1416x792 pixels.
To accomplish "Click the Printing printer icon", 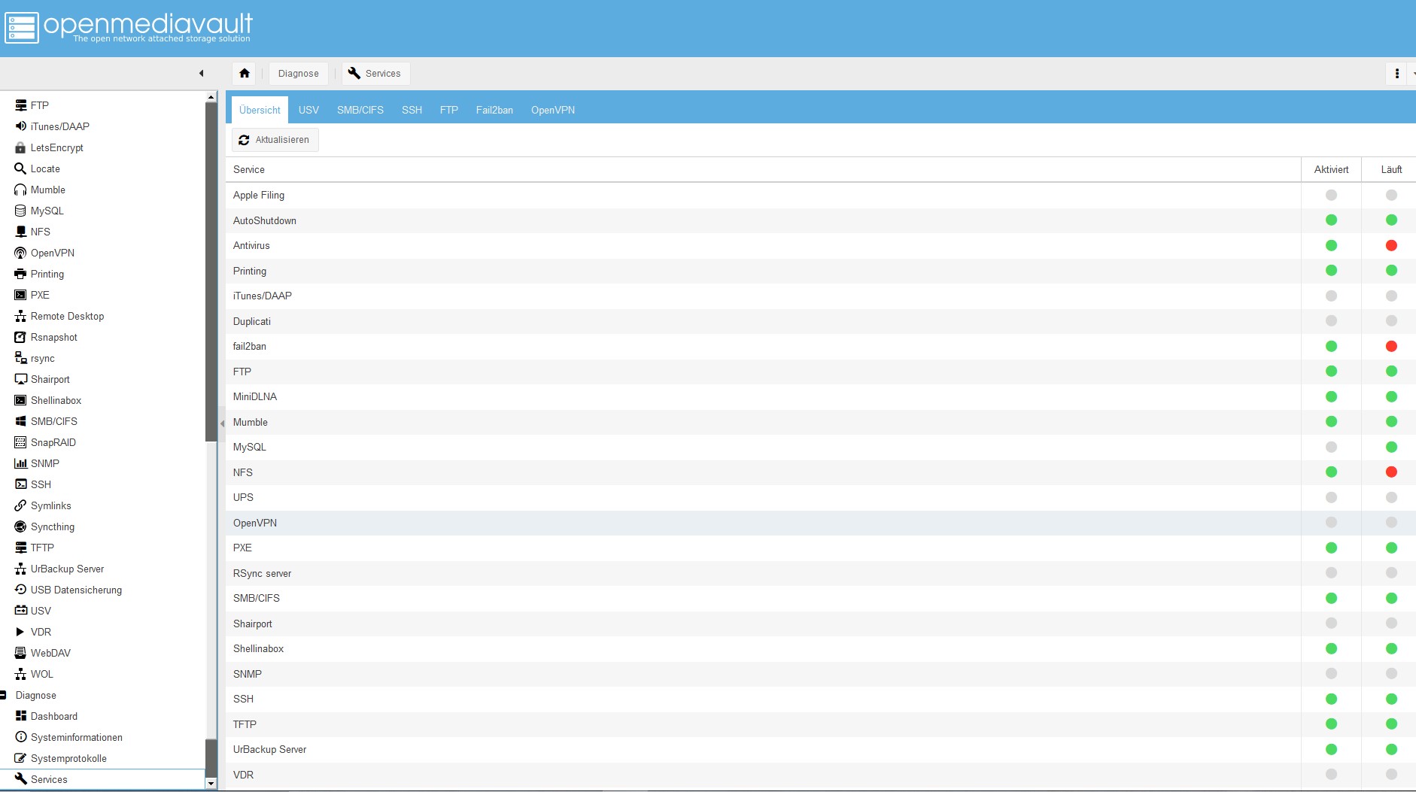I will click(21, 274).
